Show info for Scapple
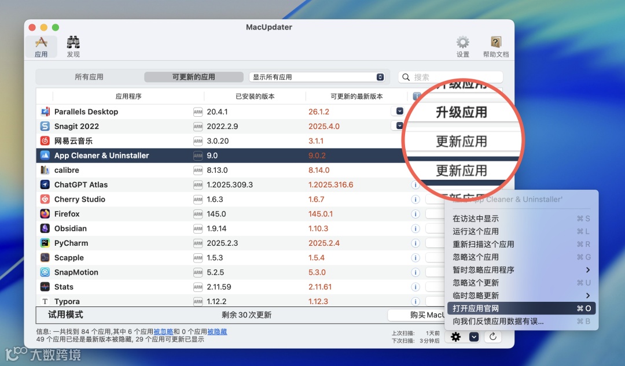The width and height of the screenshot is (625, 366). 416,258
